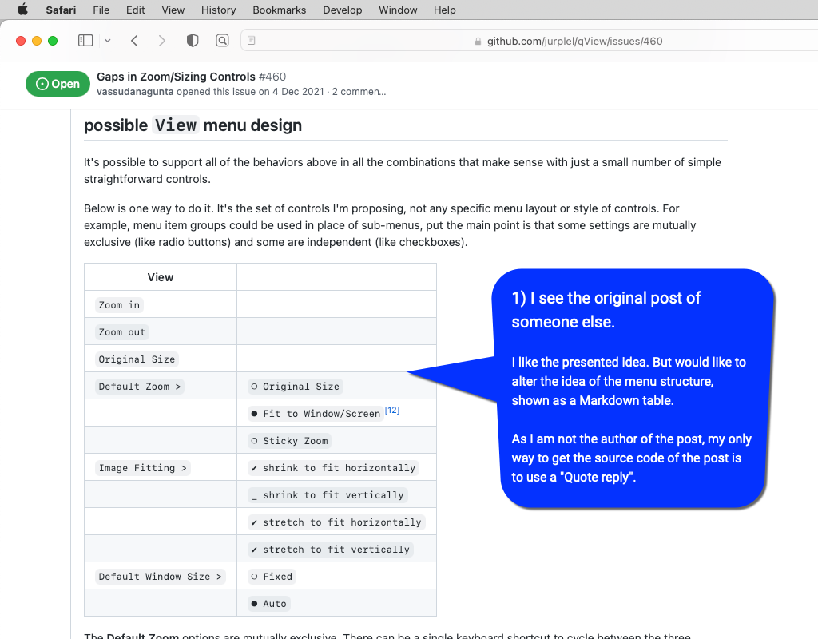This screenshot has width=818, height=639.
Task: Expand the Image Fitting submenu entry
Action: (x=141, y=467)
